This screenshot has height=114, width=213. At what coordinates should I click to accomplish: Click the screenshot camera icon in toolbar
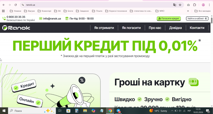coord(188,5)
